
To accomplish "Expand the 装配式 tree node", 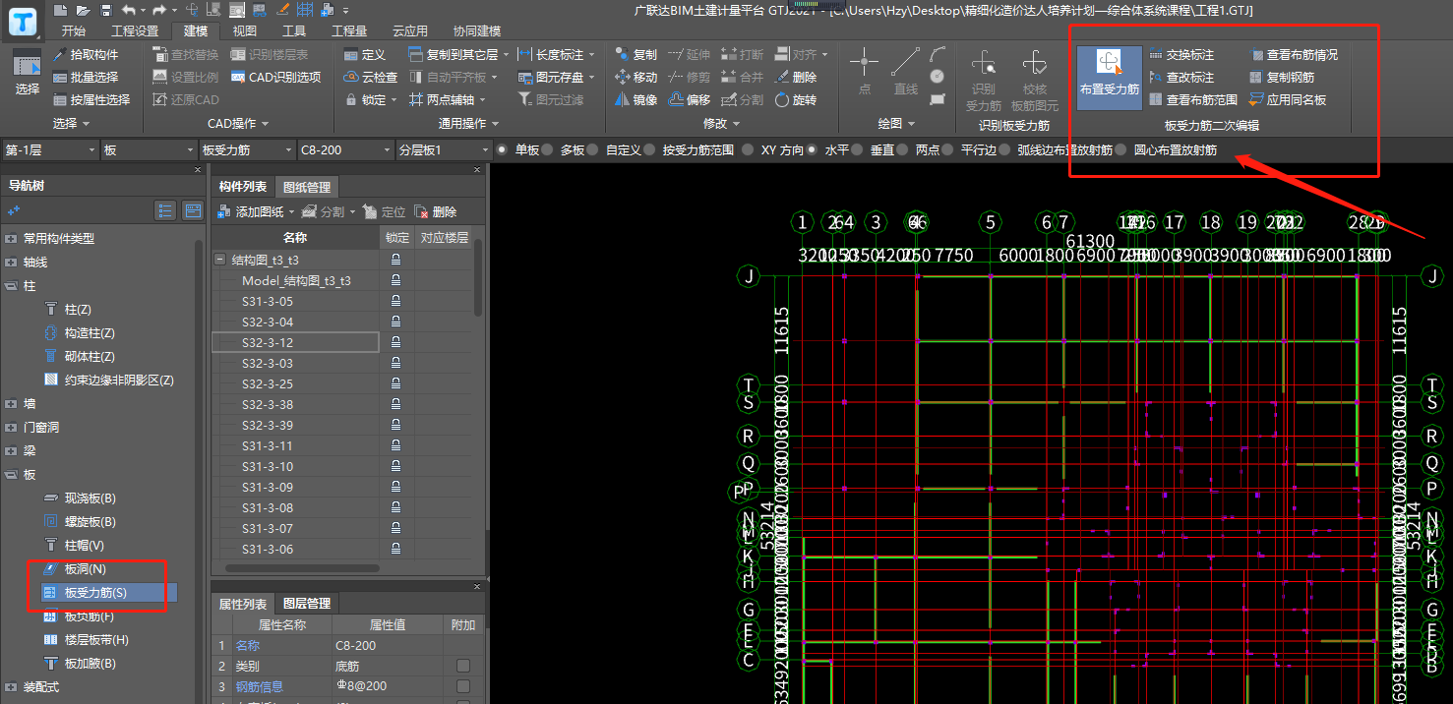I will 11,686.
